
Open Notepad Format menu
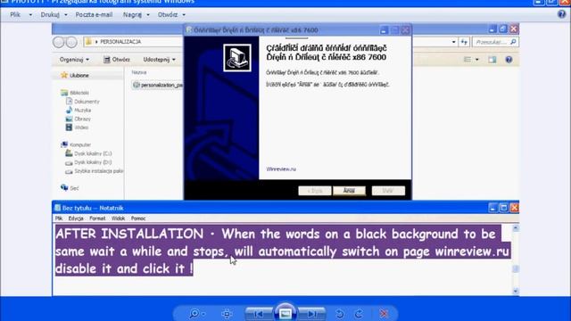click(97, 218)
